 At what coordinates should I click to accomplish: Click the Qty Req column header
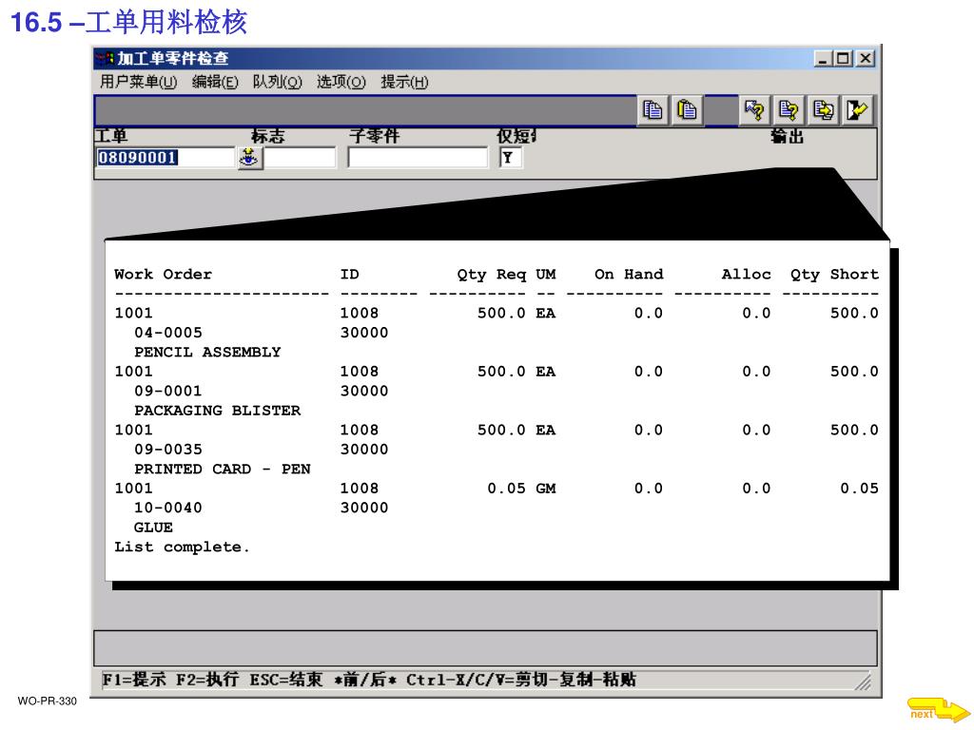coord(492,275)
